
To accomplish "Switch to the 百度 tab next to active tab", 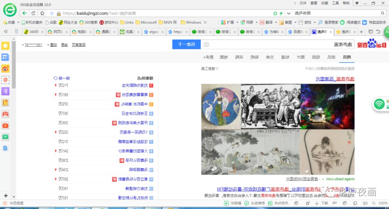I will pyautogui.click(x=298, y=32).
